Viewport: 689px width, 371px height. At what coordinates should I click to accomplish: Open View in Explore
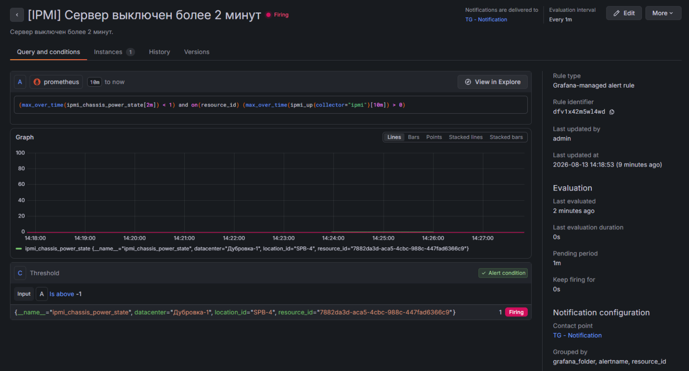[x=492, y=82]
